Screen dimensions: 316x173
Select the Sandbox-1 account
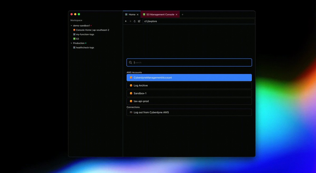coord(189,93)
